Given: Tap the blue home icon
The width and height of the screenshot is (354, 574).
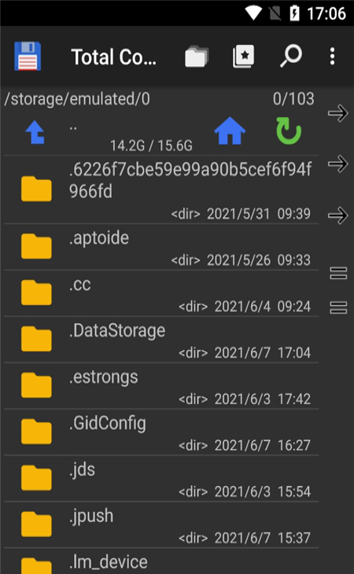Looking at the screenshot, I should [x=230, y=131].
